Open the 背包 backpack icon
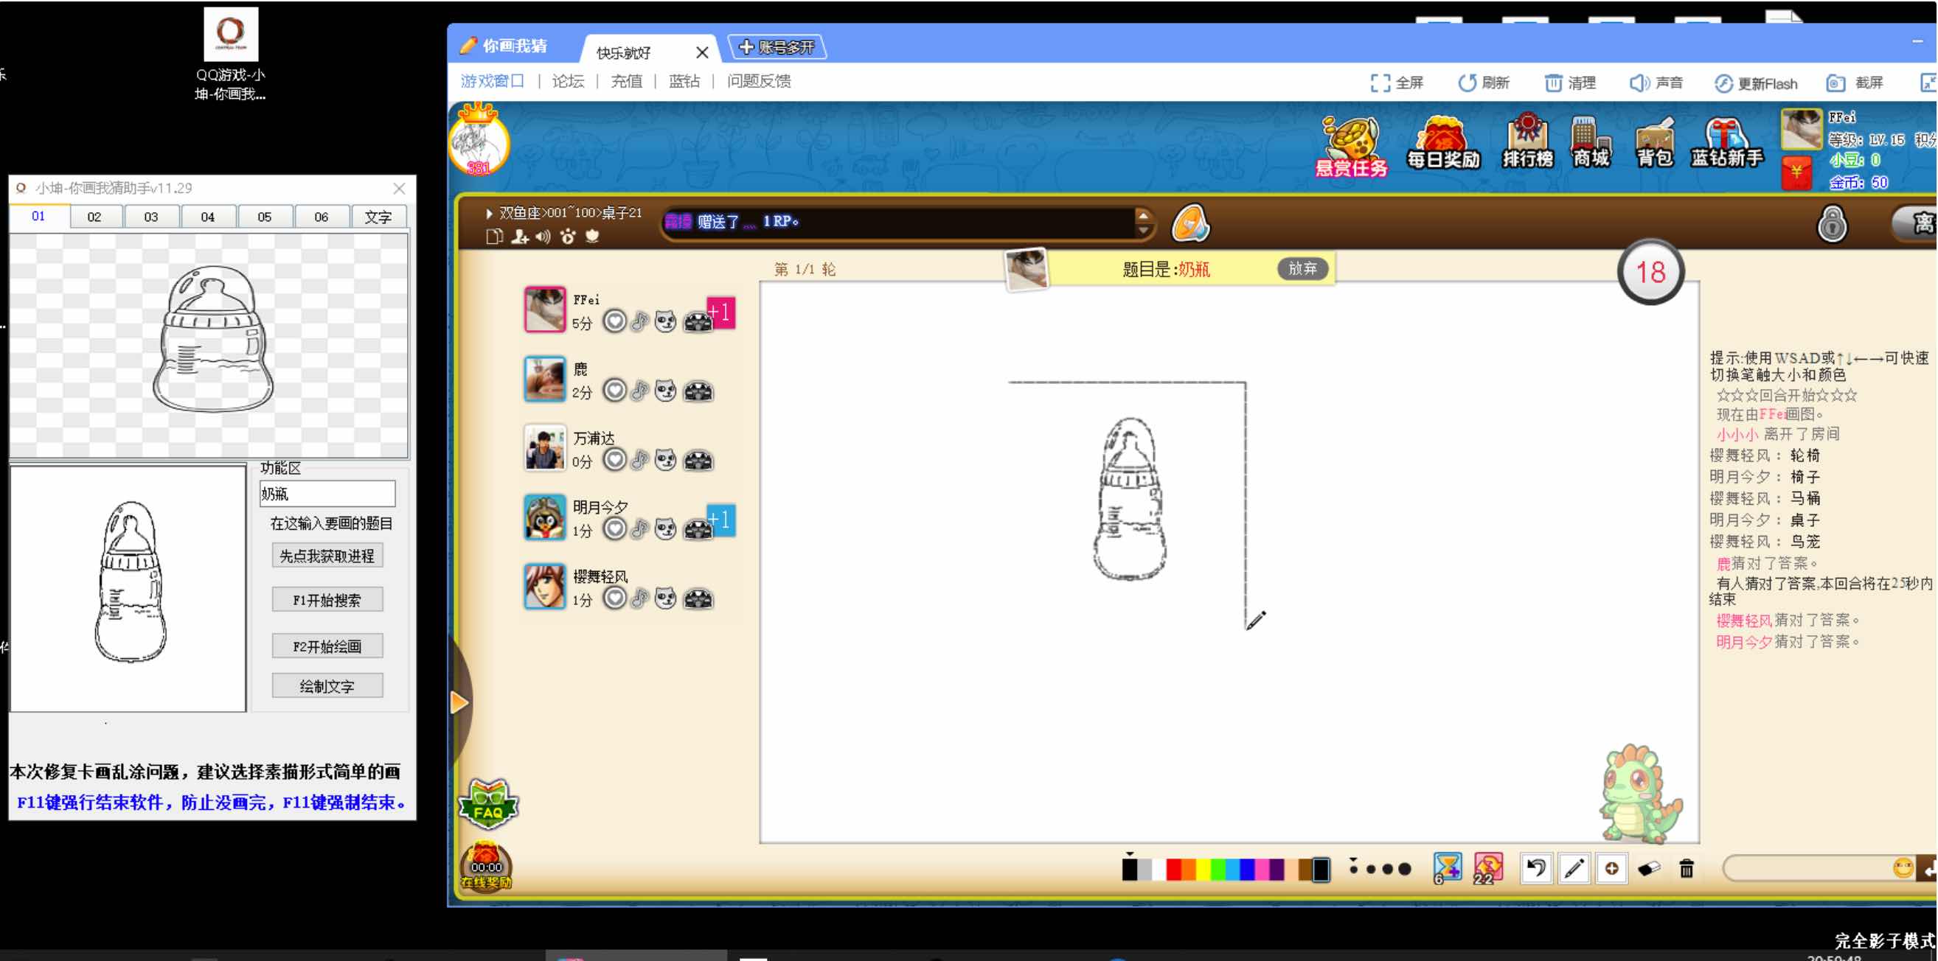 pyautogui.click(x=1653, y=143)
